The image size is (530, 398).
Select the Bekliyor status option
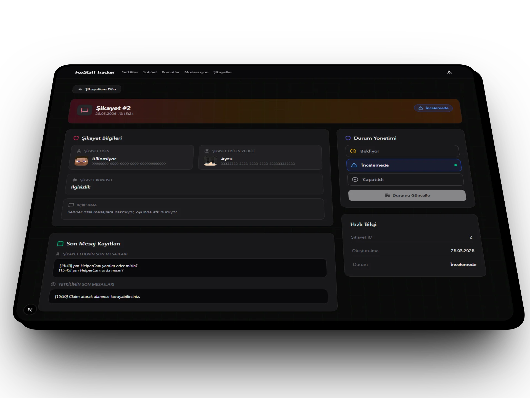tap(402, 151)
